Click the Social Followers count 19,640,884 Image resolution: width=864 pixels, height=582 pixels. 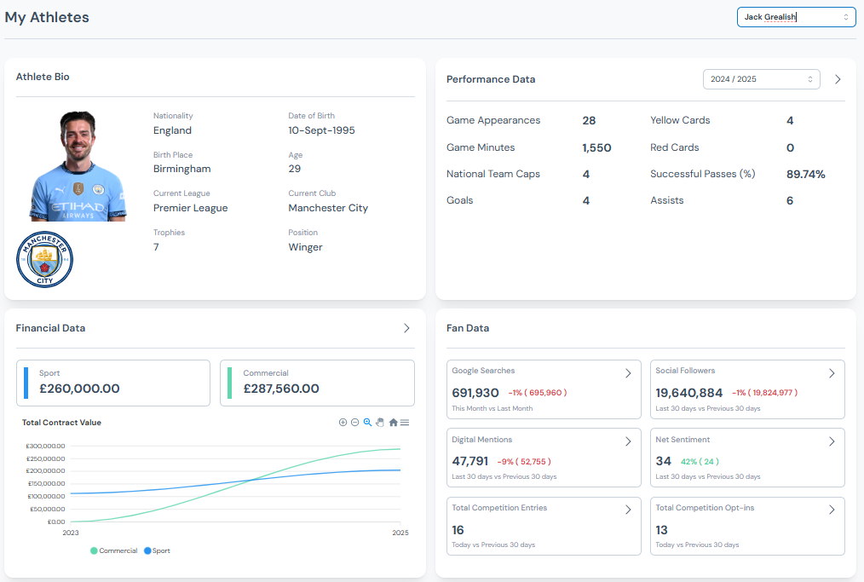click(688, 393)
